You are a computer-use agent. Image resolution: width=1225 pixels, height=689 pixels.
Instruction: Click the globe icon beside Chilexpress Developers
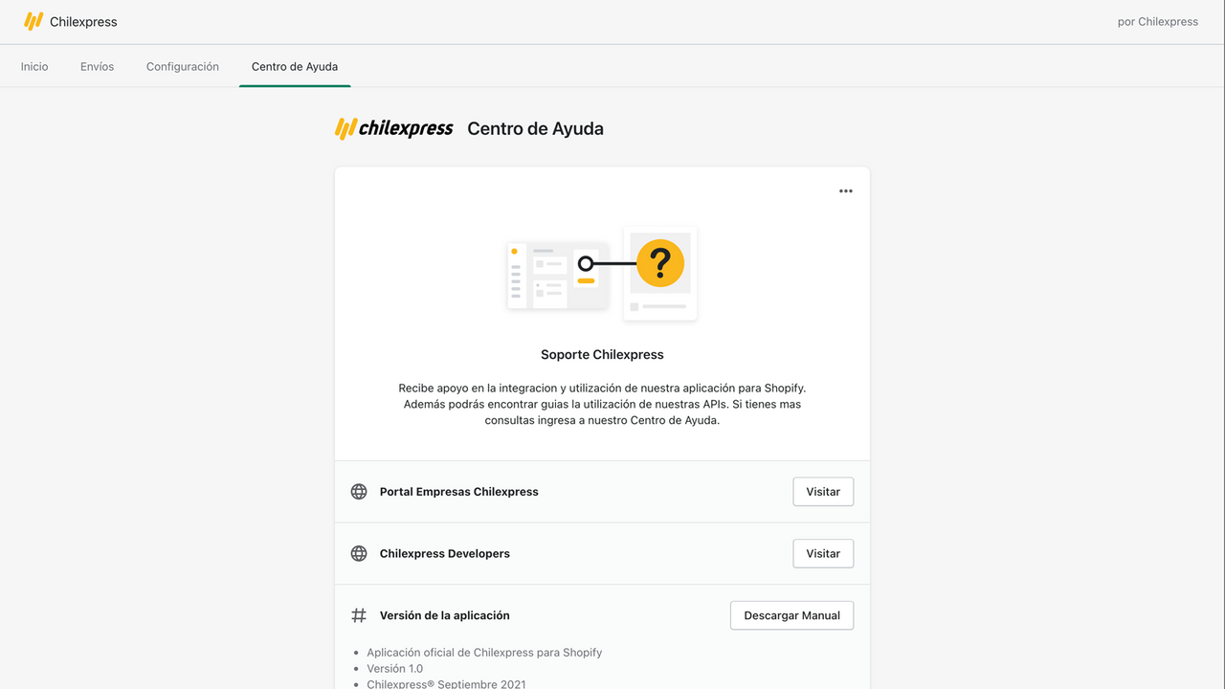(x=359, y=554)
